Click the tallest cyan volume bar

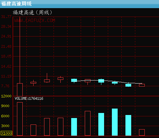click(115, 122)
